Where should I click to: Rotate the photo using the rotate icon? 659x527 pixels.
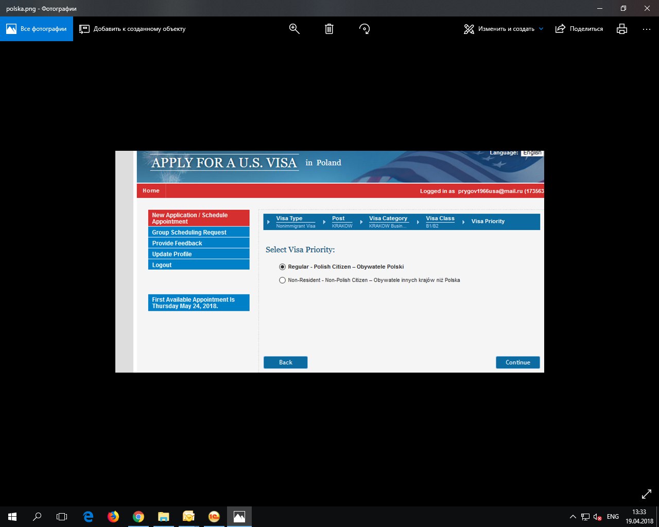365,29
